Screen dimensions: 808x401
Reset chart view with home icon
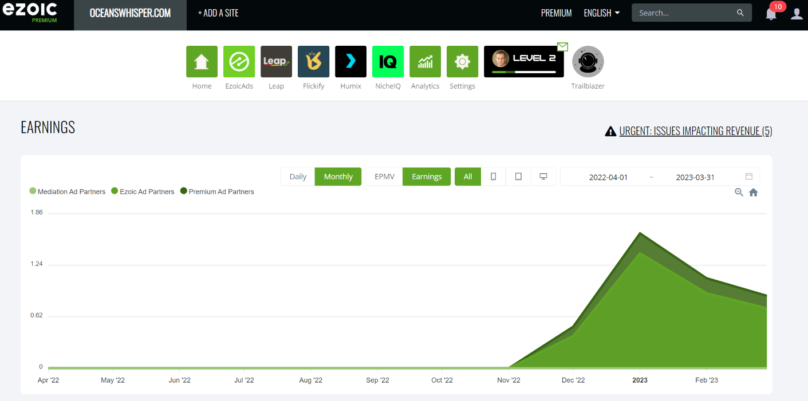(754, 192)
